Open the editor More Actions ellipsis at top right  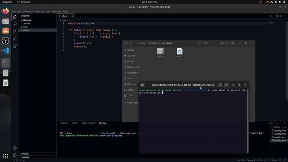click(x=284, y=16)
